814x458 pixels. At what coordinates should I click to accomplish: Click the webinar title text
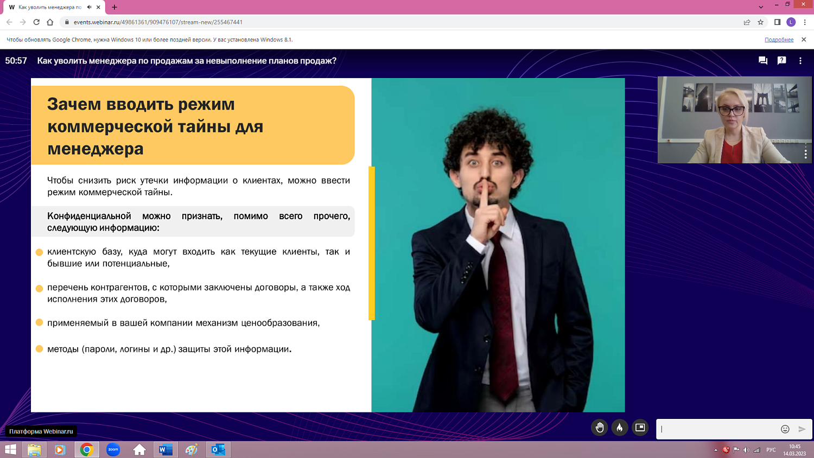pos(187,61)
